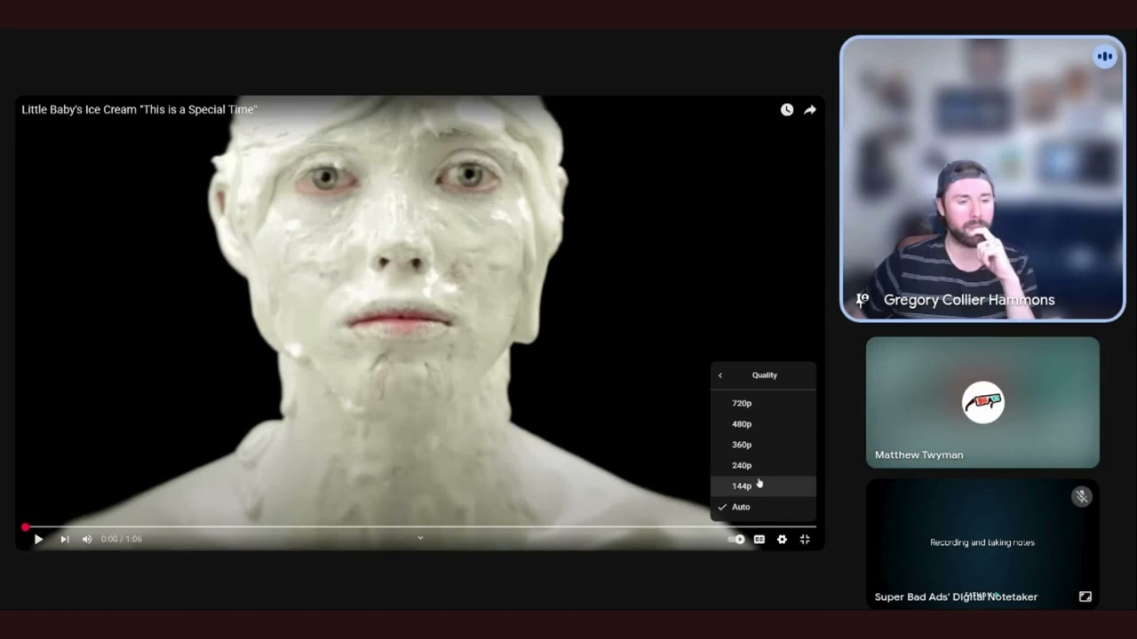The image size is (1137, 639).
Task: Select Auto video quality
Action: [x=763, y=507]
